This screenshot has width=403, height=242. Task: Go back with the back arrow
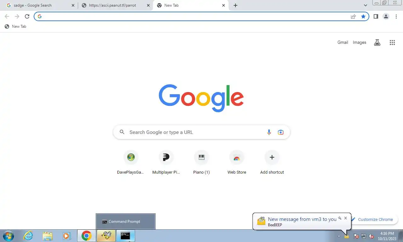pos(7,16)
